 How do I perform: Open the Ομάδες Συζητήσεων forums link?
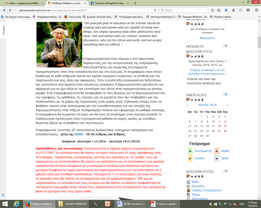click(207, 190)
